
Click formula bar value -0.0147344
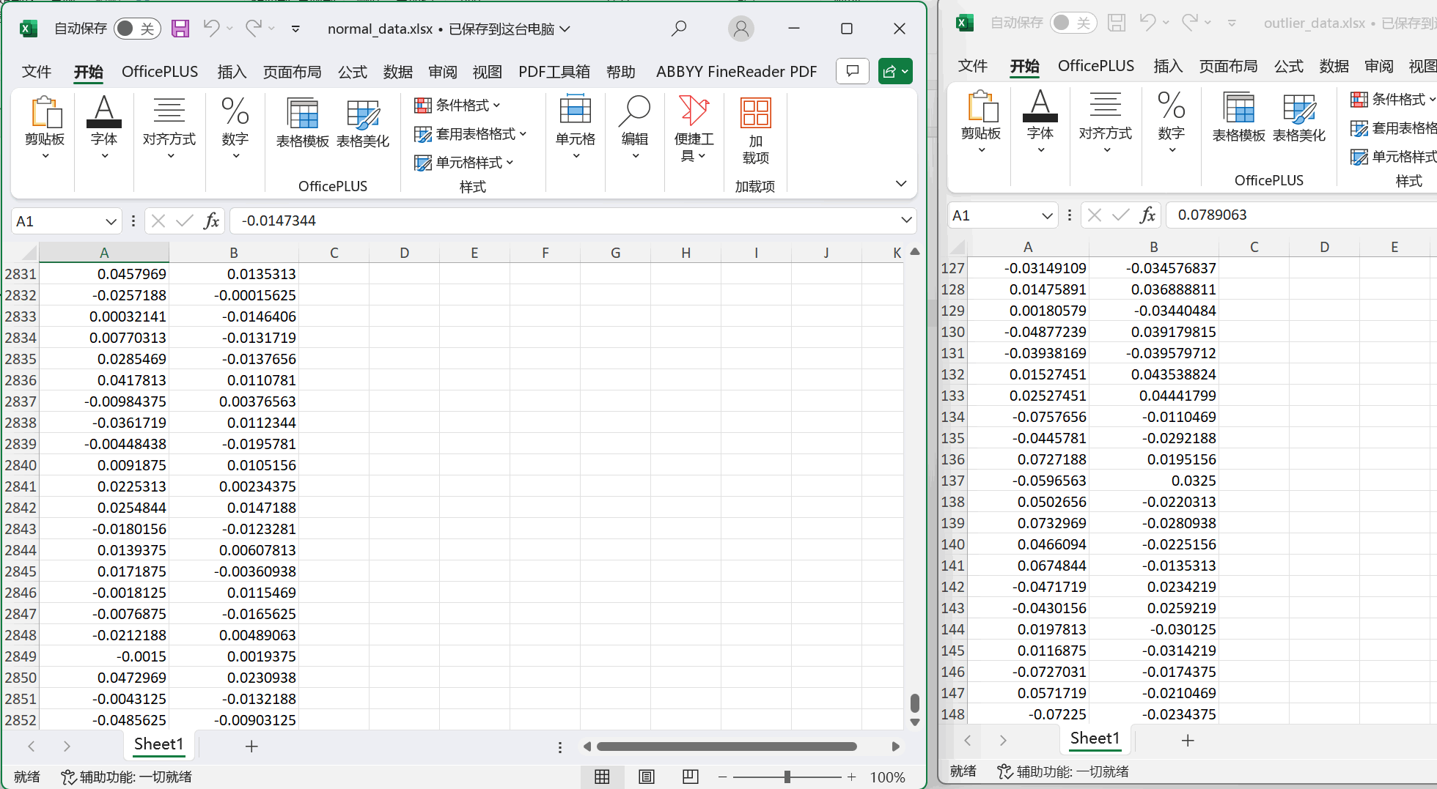coord(279,221)
